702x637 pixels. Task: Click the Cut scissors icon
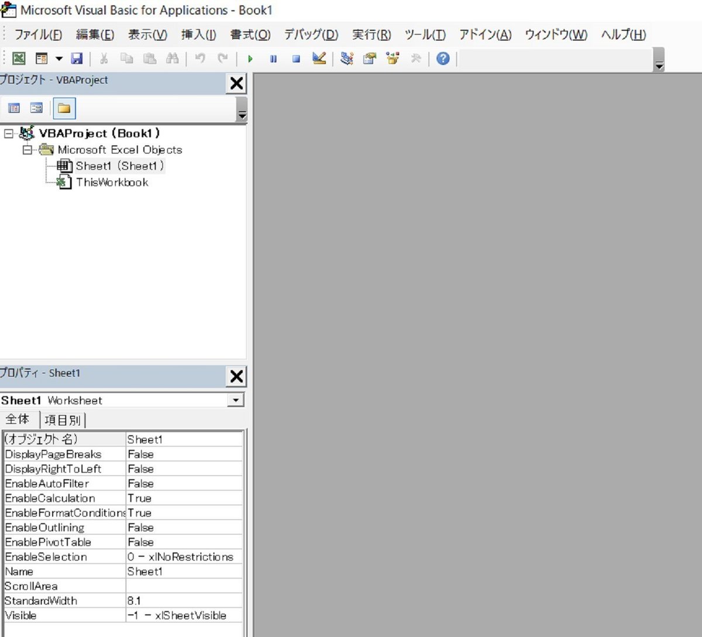tap(104, 58)
